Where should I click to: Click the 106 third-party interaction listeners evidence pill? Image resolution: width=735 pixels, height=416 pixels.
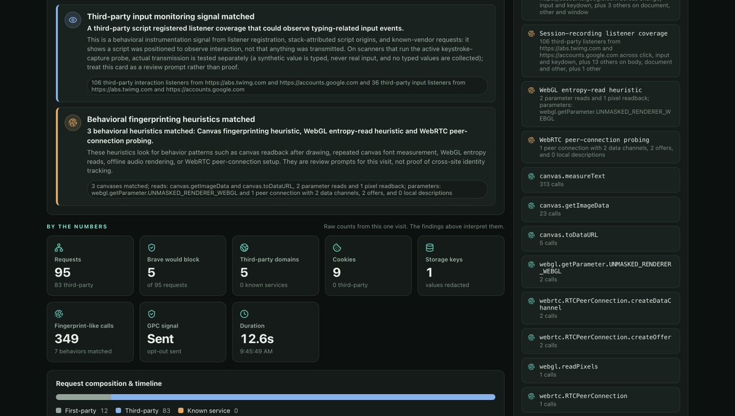coord(288,86)
